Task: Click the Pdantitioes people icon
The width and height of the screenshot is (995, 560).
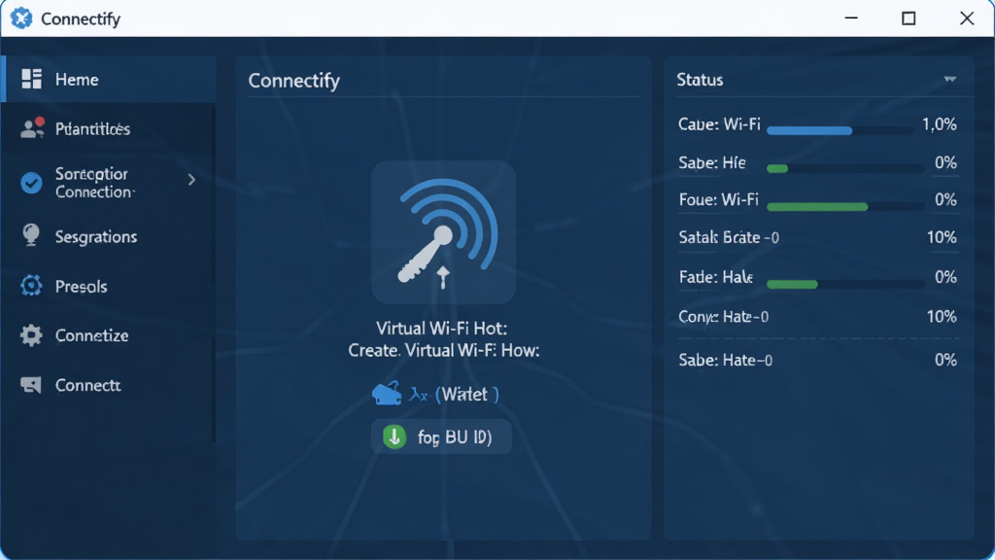Action: click(x=32, y=127)
